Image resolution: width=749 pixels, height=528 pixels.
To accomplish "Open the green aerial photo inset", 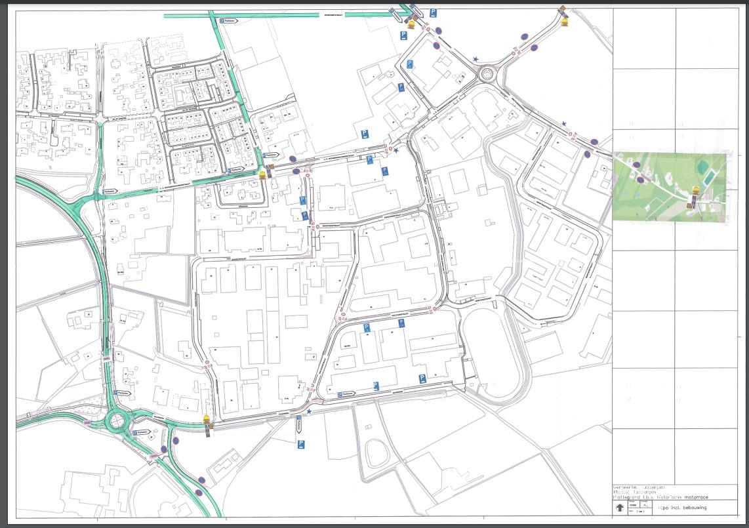I will tap(670, 186).
